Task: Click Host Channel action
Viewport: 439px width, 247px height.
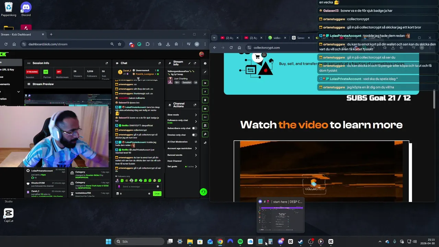Action: point(175,161)
